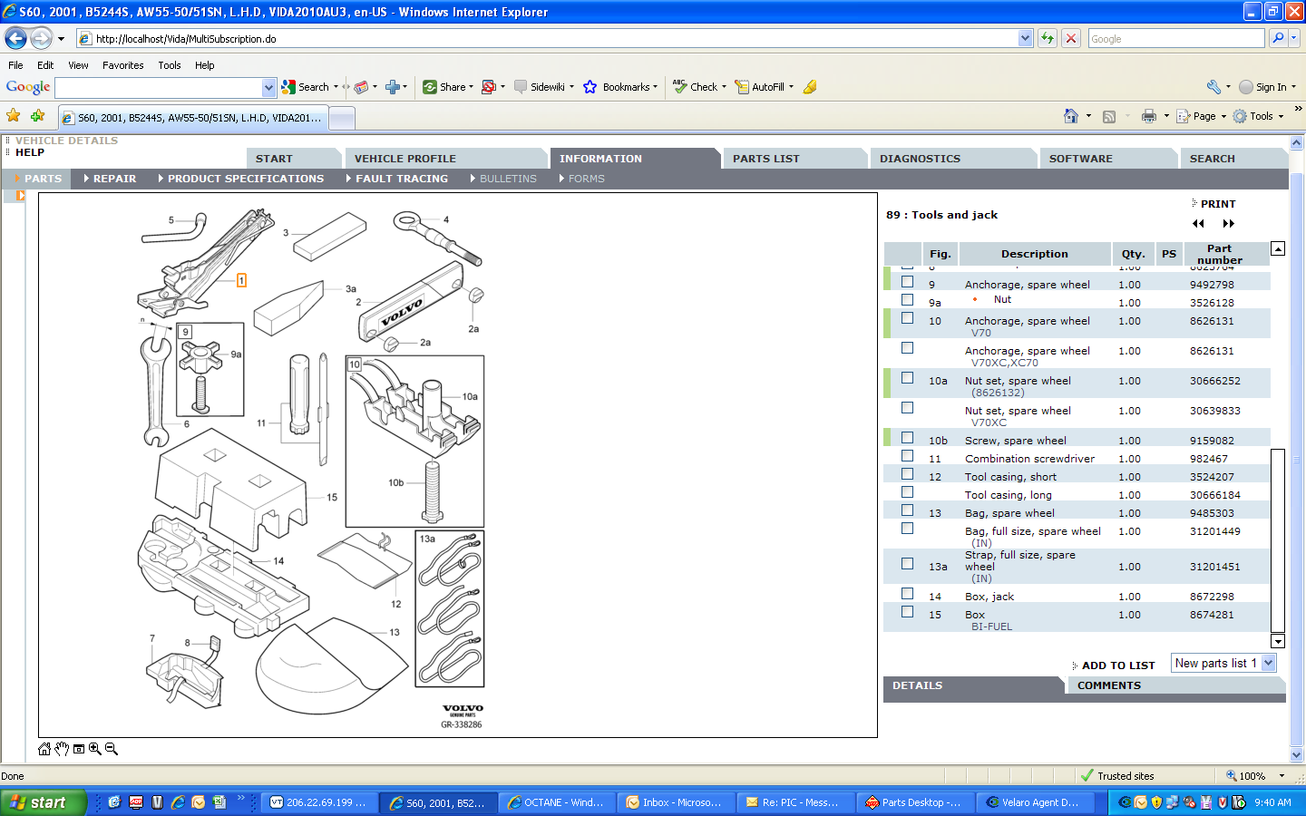Click the Windows start button
The image size is (1306, 816).
click(x=43, y=802)
